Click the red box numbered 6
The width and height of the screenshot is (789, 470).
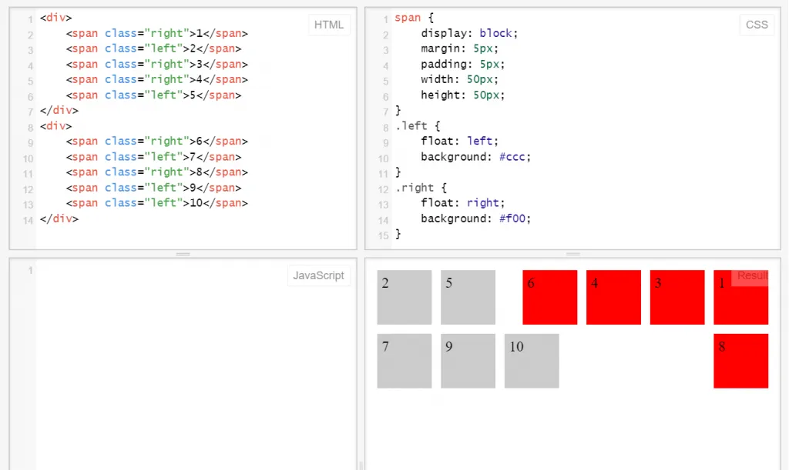pyautogui.click(x=549, y=297)
